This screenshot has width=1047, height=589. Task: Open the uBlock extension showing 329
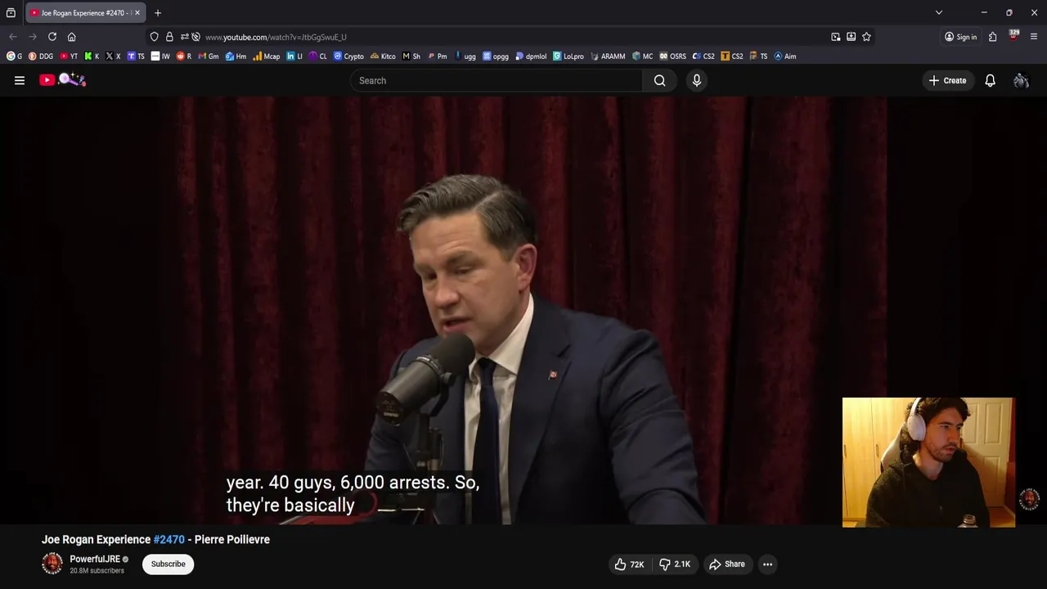1013,36
